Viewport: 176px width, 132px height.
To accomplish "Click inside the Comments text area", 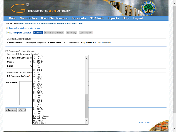I will click(26, 93).
